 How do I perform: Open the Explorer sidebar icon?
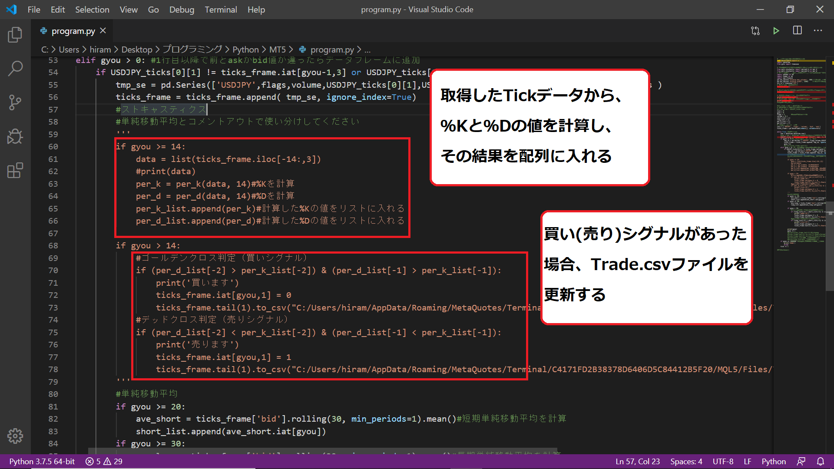pyautogui.click(x=15, y=35)
